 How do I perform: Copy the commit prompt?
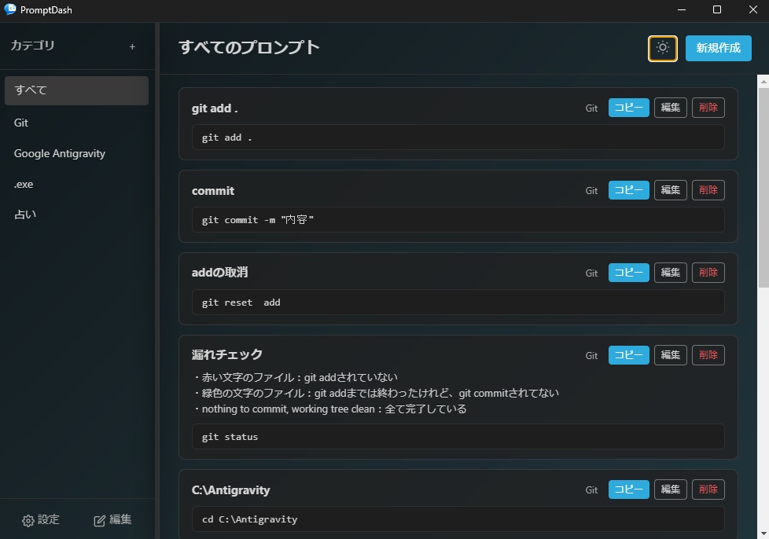click(629, 190)
